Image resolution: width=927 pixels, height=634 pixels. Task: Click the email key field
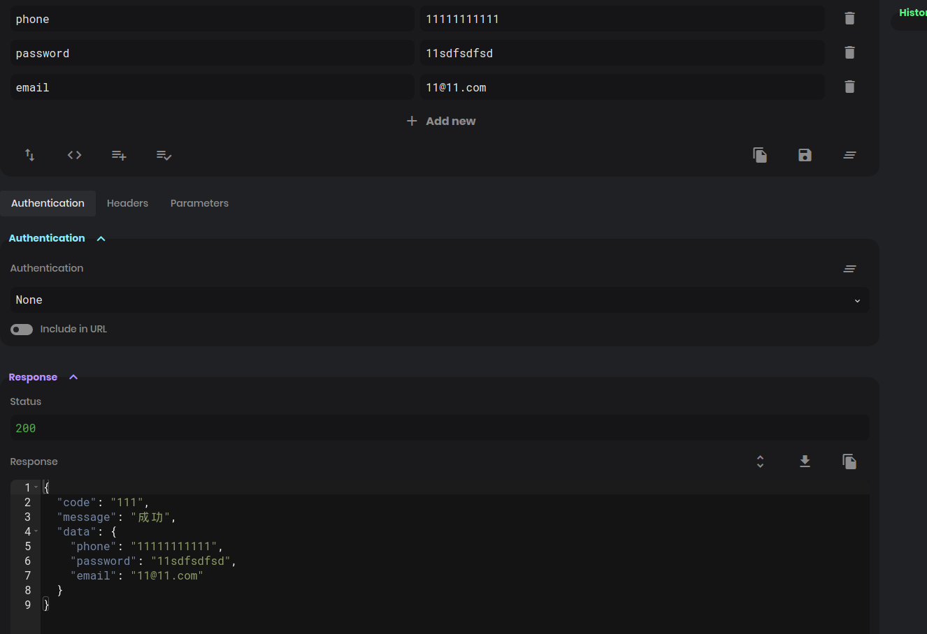212,87
